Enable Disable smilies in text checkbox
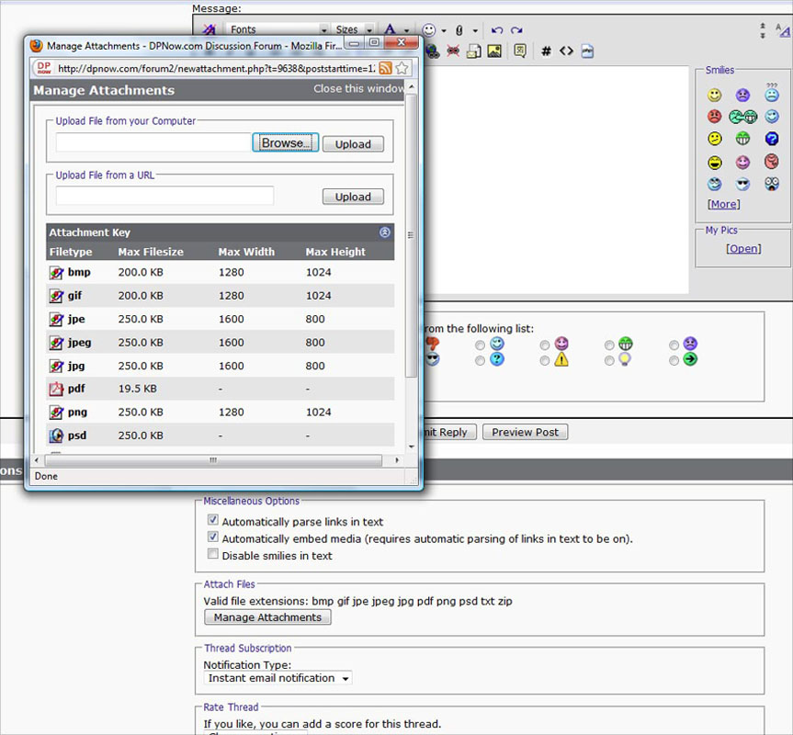This screenshot has width=793, height=735. tap(213, 555)
